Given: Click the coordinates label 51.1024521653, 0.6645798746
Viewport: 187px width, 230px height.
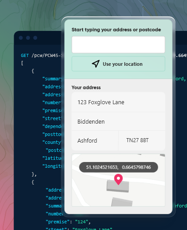Looking at the screenshot, I should point(119,167).
